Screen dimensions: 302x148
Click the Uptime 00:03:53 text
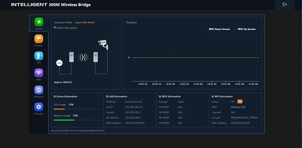coord(63,82)
